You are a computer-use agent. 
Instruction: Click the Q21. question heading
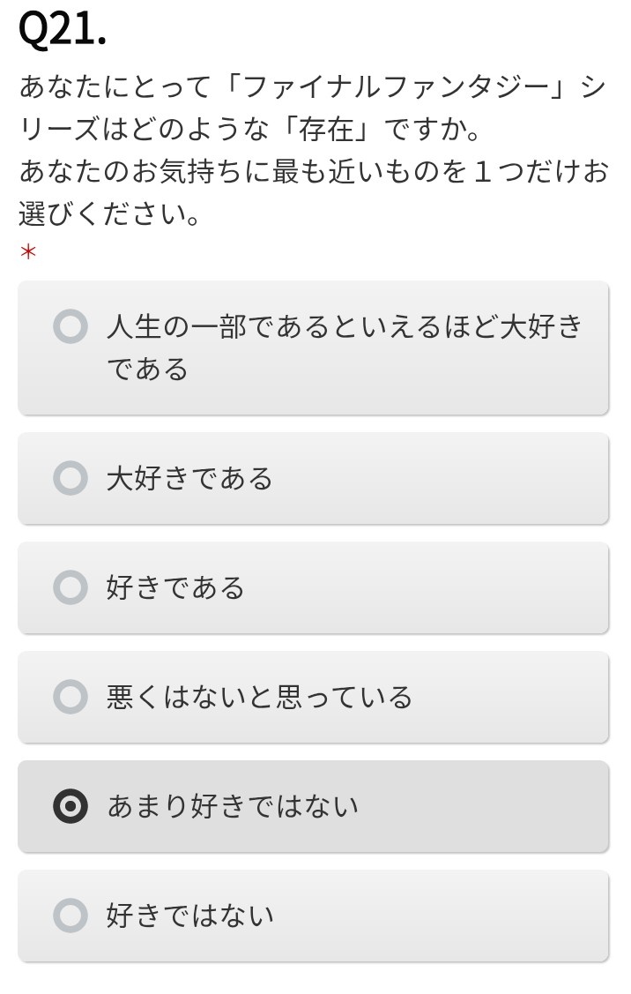tap(62, 30)
